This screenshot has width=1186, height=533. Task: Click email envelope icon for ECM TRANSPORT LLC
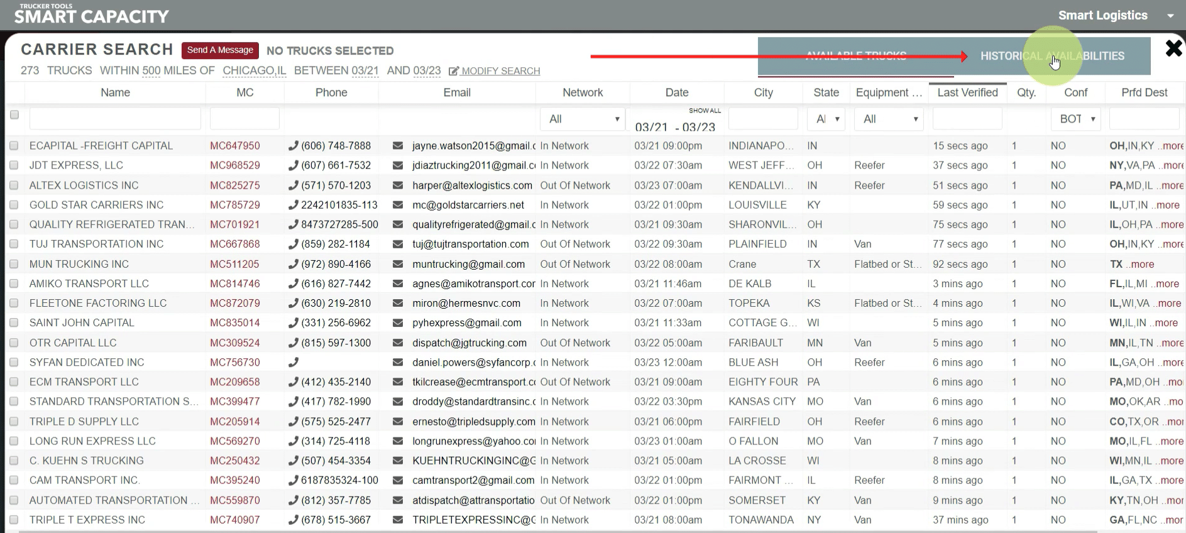398,382
